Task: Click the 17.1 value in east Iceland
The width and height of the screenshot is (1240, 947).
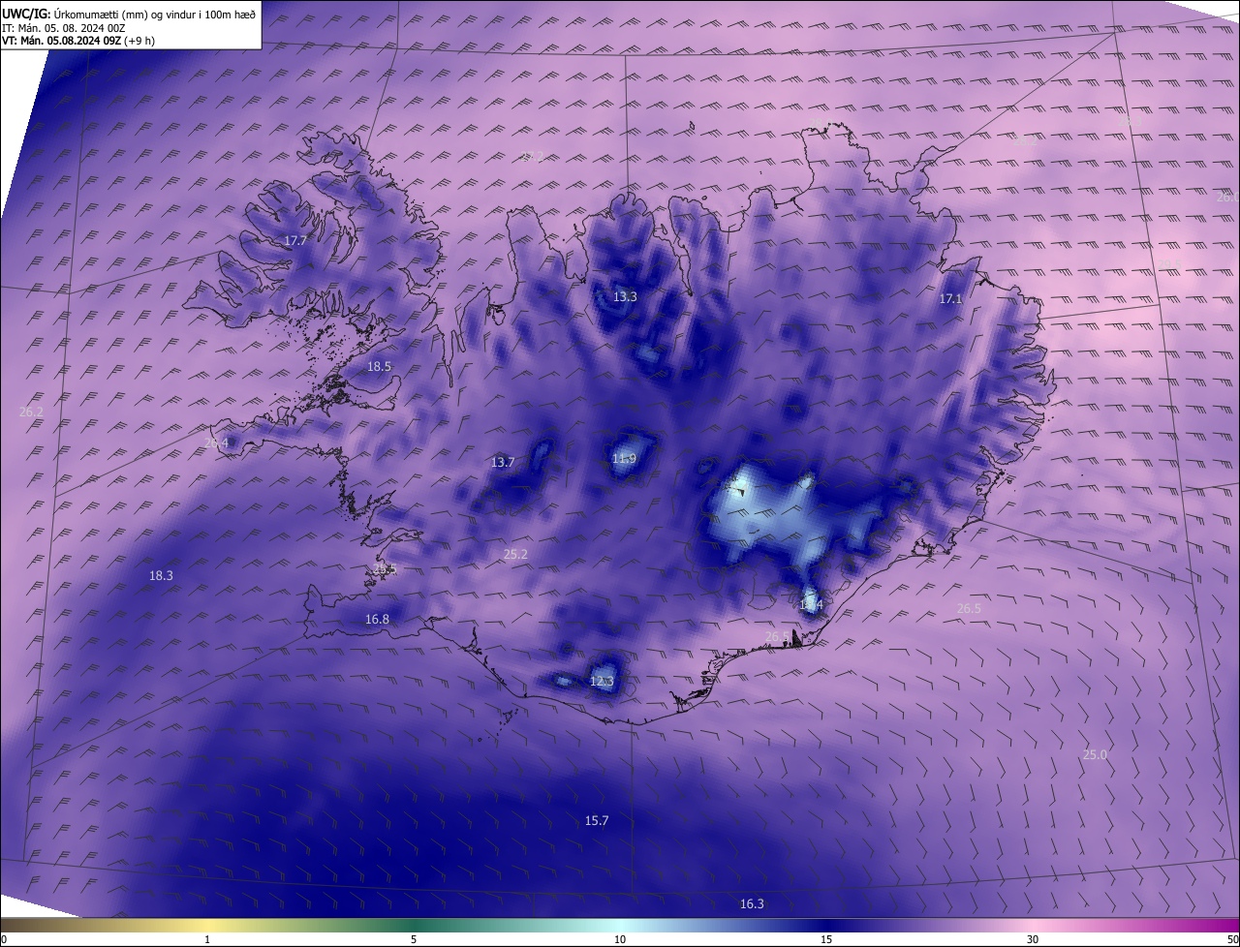Action: pos(950,299)
